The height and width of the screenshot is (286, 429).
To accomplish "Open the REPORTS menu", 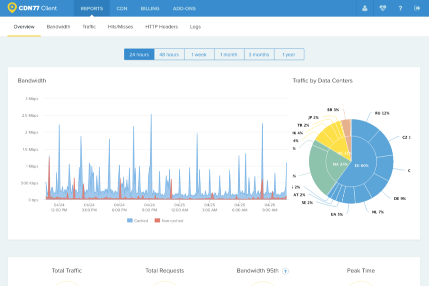I will click(92, 9).
